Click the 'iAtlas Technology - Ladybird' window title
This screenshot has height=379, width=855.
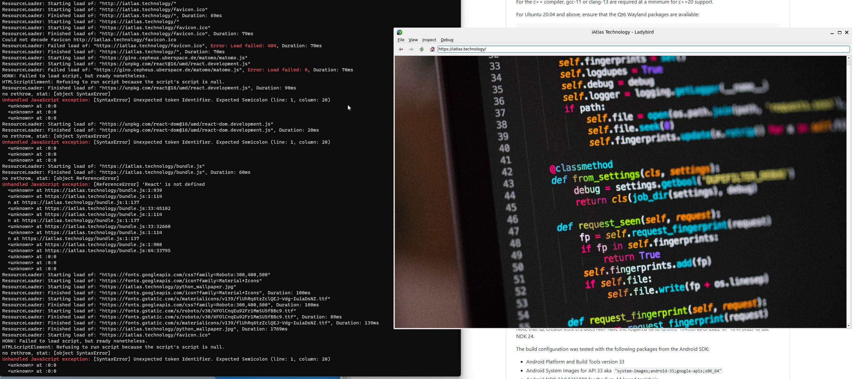pyautogui.click(x=622, y=32)
